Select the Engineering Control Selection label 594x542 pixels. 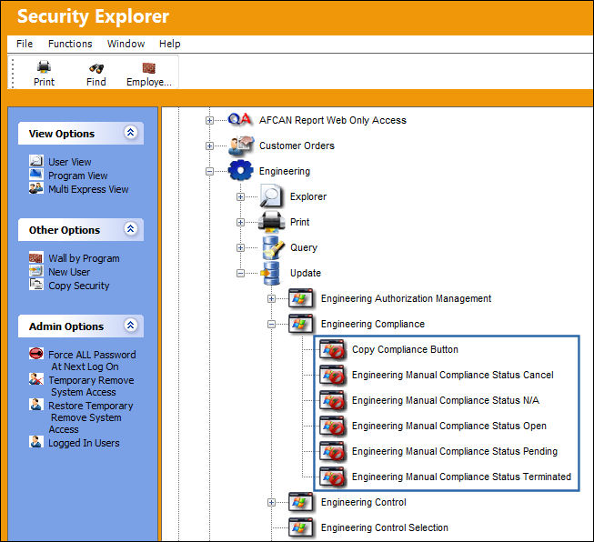[x=385, y=527]
